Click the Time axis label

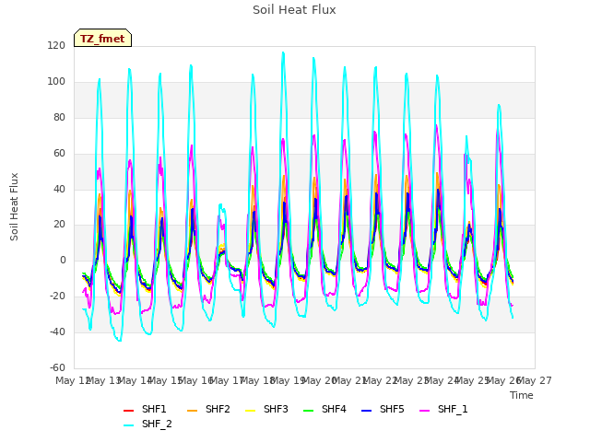[x=522, y=395]
